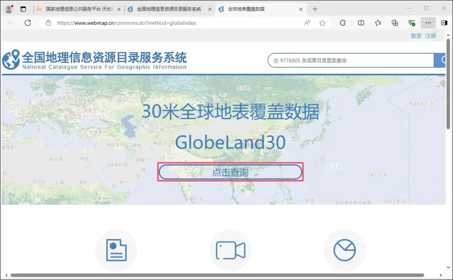Click the browser refresh button

pyautogui.click(x=28, y=23)
